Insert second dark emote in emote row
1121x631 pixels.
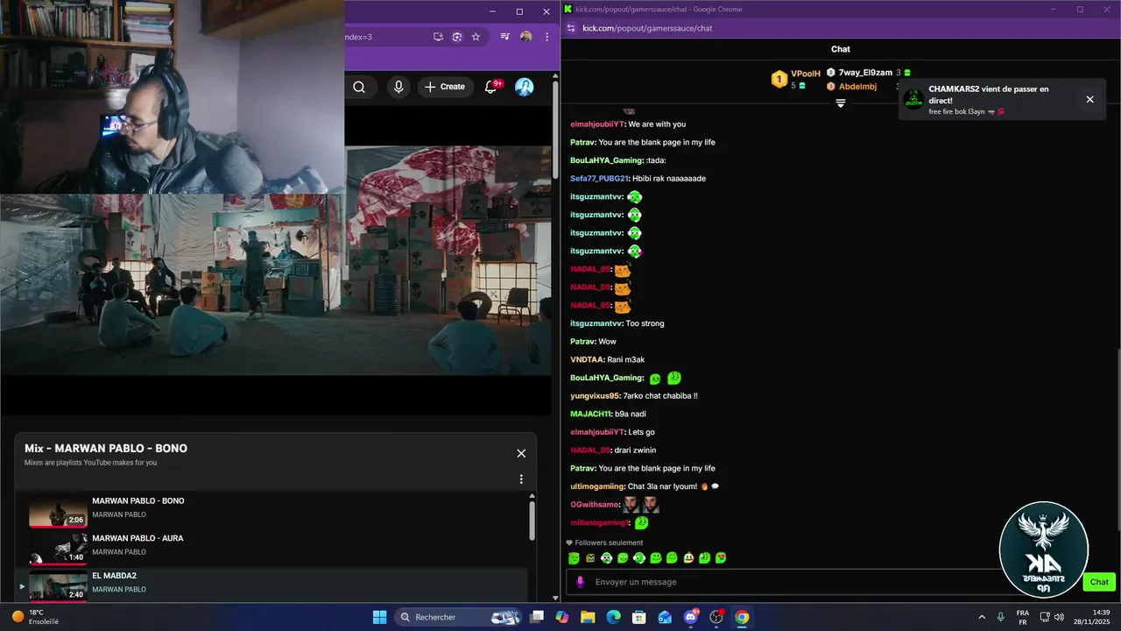(x=590, y=557)
